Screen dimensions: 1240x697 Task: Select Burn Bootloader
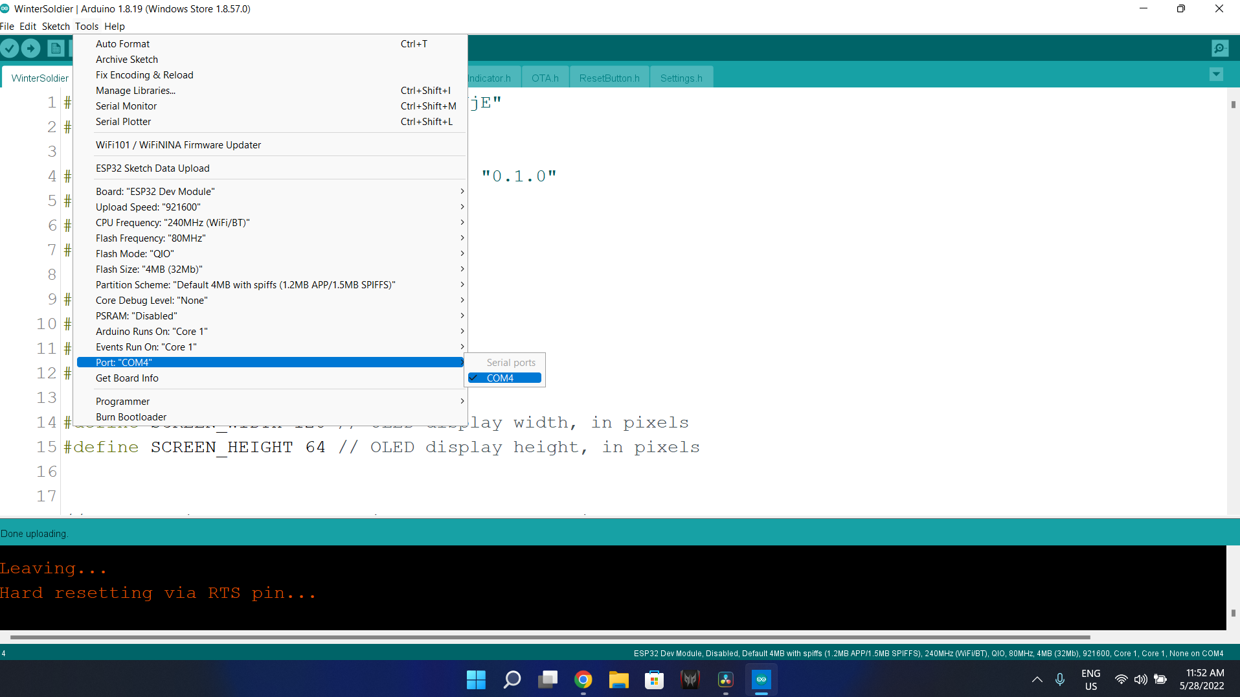pyautogui.click(x=130, y=417)
